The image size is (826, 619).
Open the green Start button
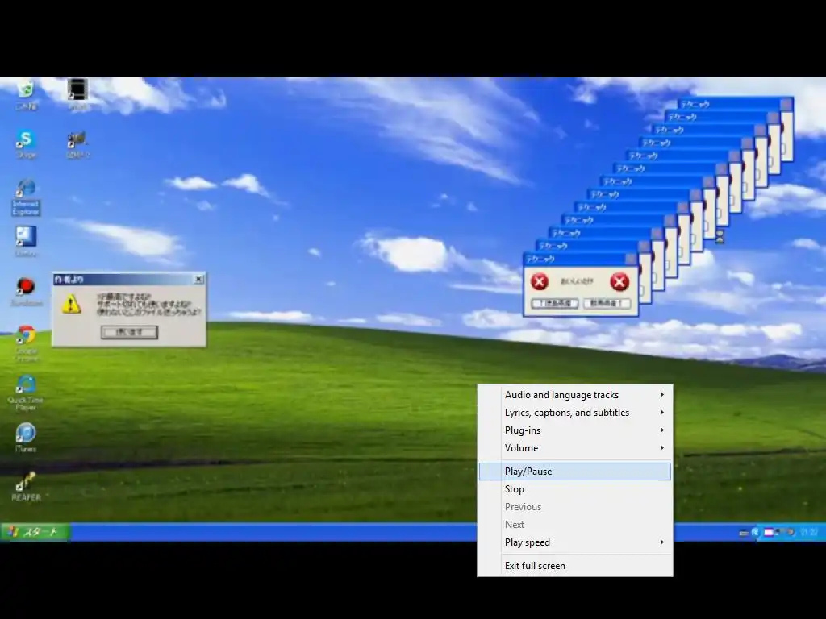35,532
